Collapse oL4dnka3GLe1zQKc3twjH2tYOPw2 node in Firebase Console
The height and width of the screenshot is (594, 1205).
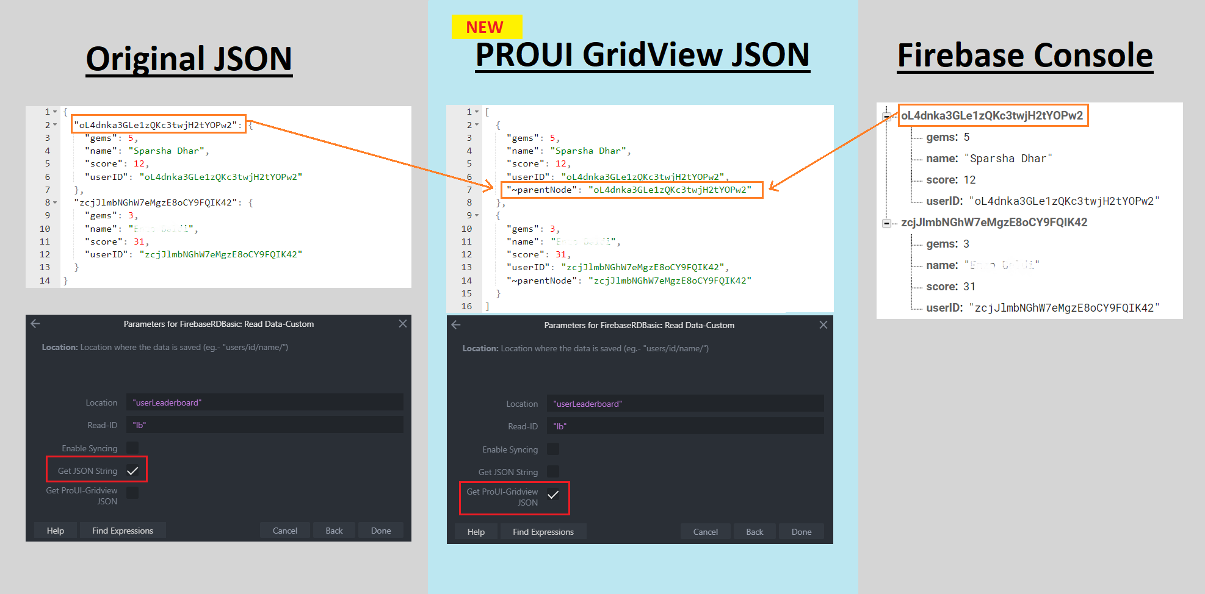886,116
